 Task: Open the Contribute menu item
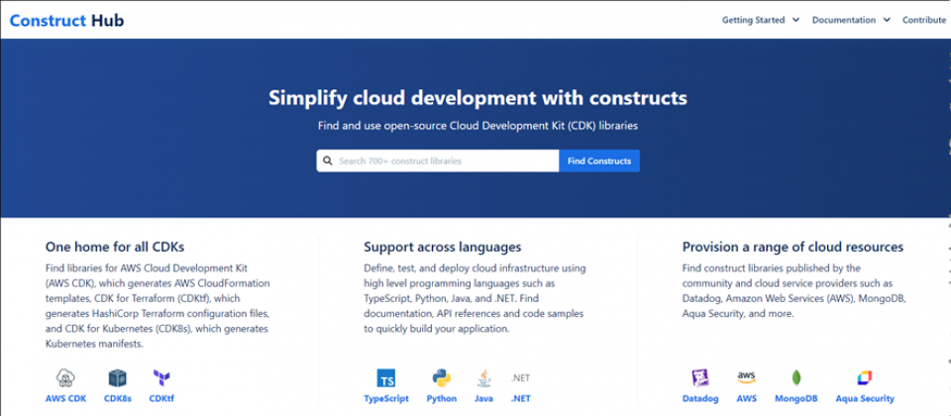(x=923, y=20)
